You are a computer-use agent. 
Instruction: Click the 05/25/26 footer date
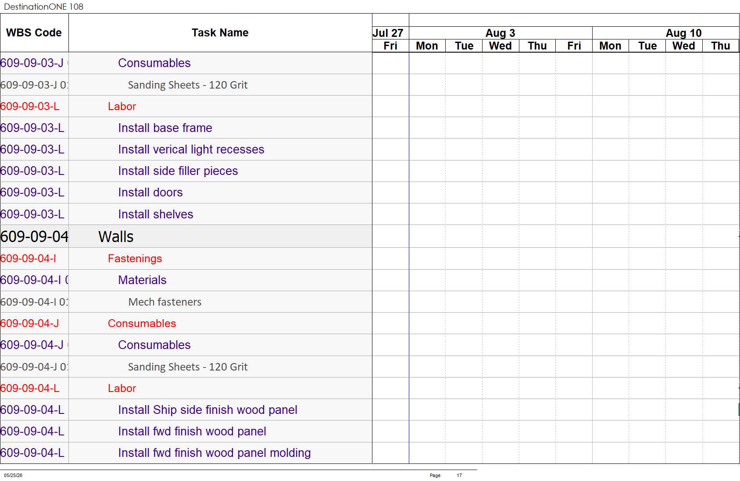(x=13, y=475)
